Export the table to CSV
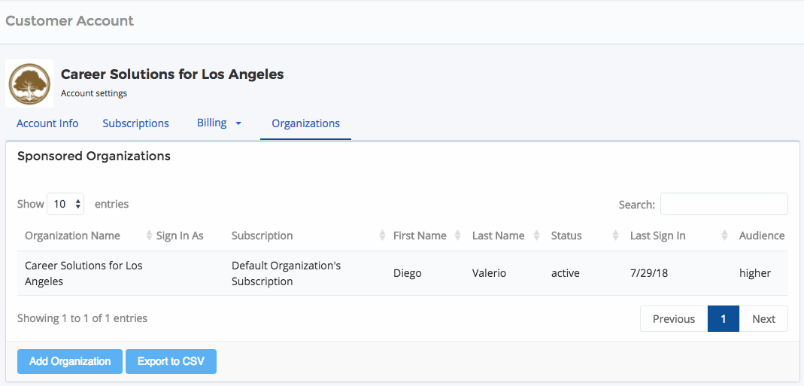This screenshot has width=804, height=386. coord(171,361)
